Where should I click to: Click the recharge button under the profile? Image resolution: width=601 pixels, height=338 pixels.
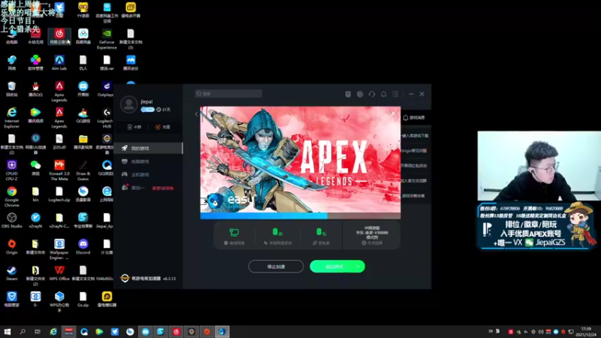[162, 127]
